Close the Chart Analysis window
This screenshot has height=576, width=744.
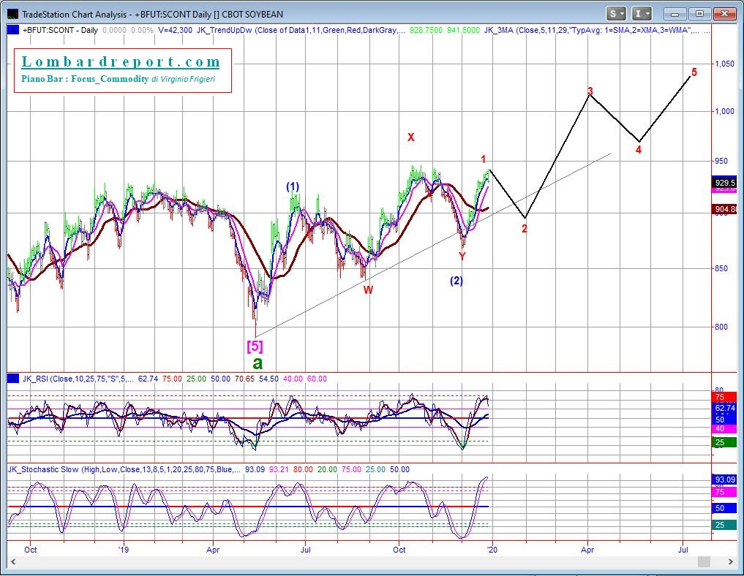[x=724, y=14]
